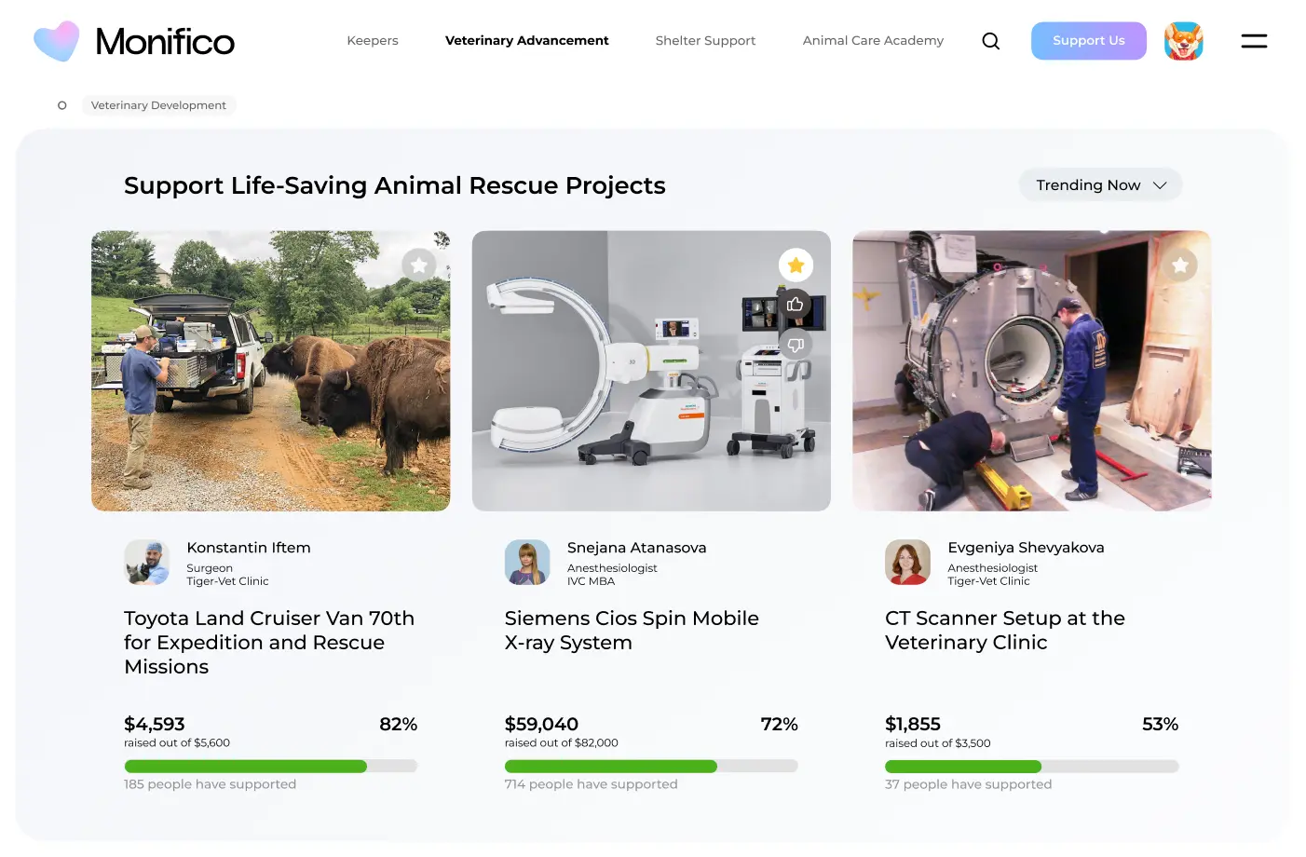Open the search magnifier icon
Viewport: 1306px width, 857px height.
click(990, 41)
